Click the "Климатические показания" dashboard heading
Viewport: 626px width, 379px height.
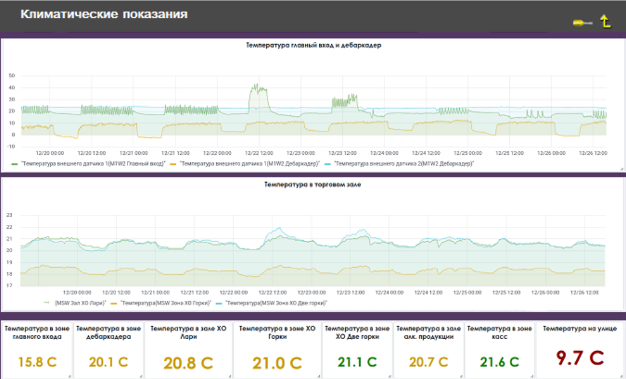point(103,14)
